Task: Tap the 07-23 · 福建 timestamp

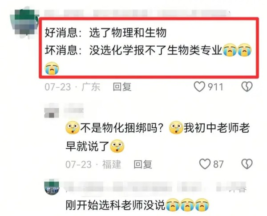Action: click(93, 164)
